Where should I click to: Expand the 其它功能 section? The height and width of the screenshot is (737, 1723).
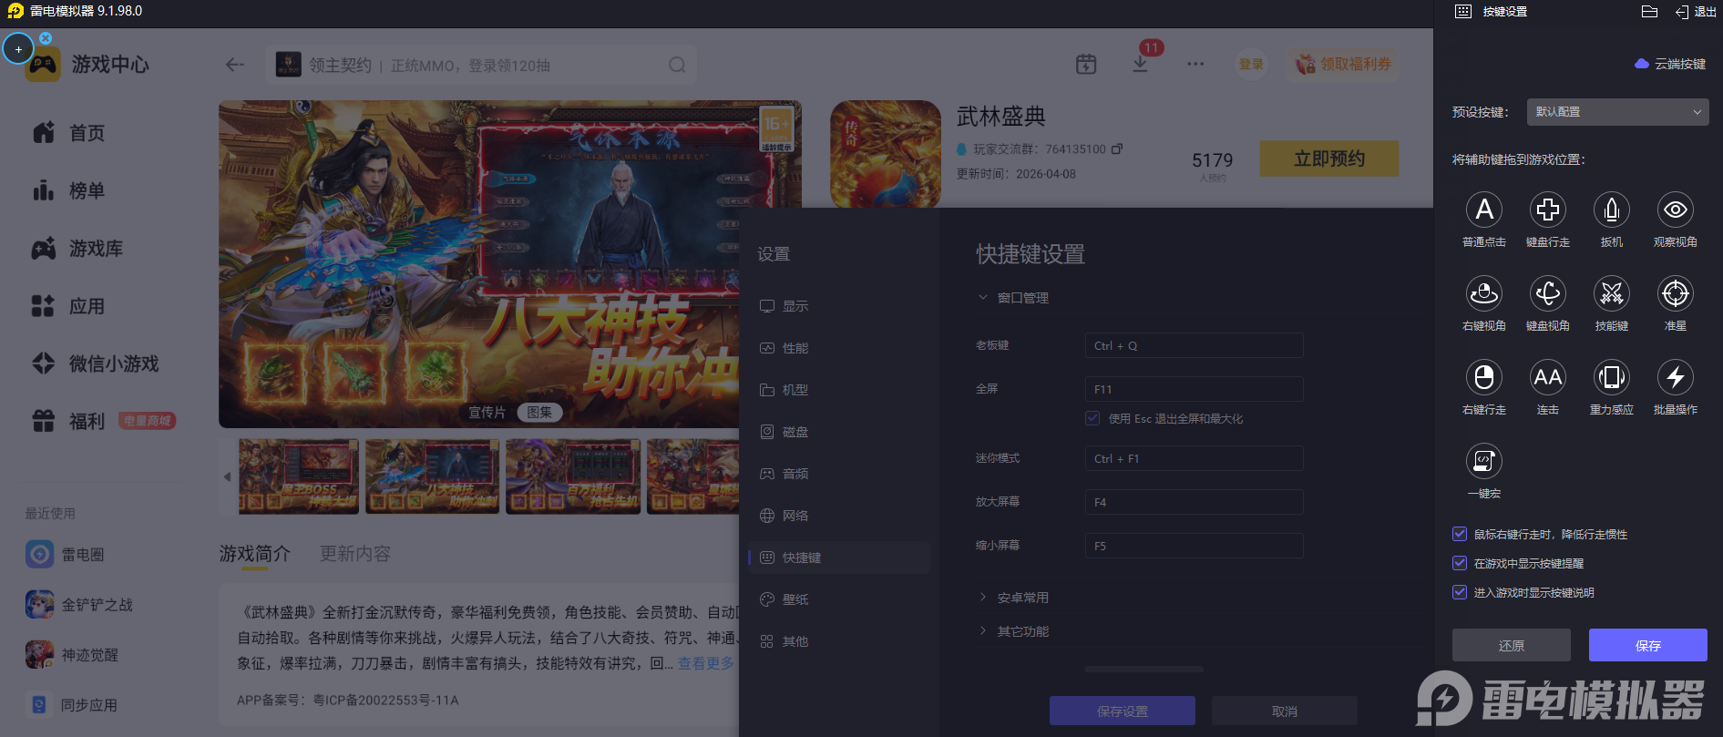click(x=1013, y=631)
